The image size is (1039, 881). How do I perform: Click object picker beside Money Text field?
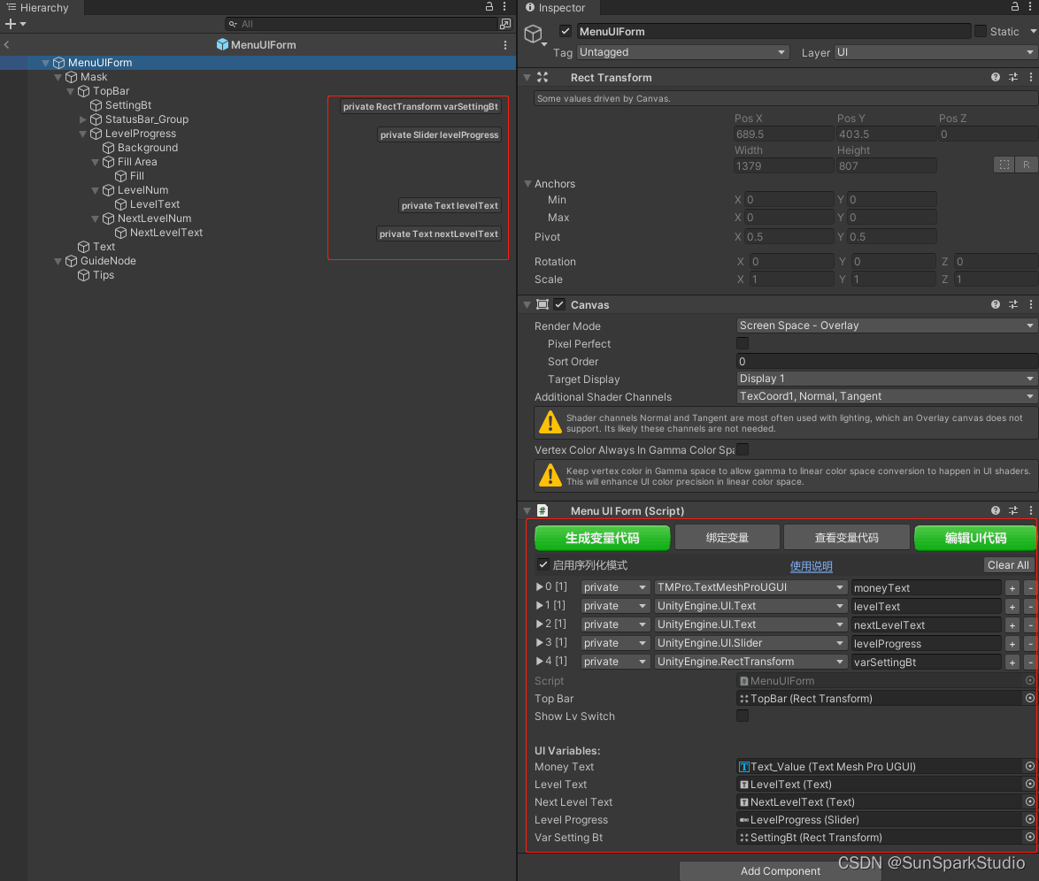coord(1029,767)
